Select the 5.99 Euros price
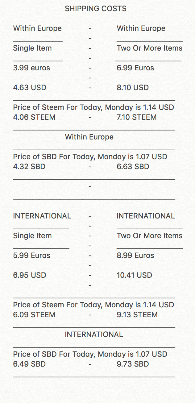 (31, 256)
